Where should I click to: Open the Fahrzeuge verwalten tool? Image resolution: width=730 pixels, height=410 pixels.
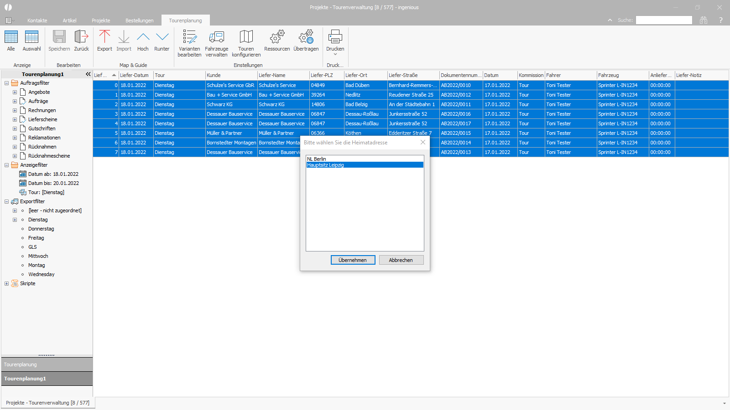coord(216,43)
